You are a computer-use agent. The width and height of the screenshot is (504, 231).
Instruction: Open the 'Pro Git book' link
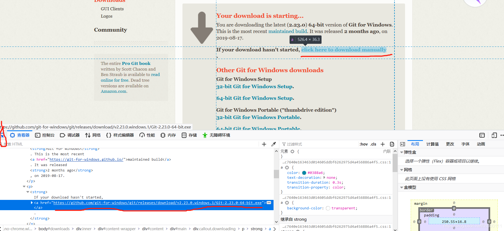136,63
